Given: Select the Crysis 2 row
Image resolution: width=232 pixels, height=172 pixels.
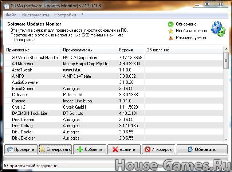Looking at the screenshot, I should pos(114,107).
